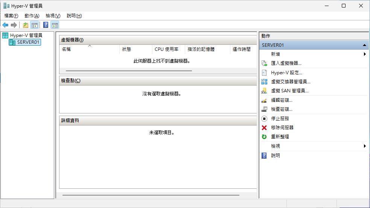Click the 檢查點(C) section header

(158, 81)
